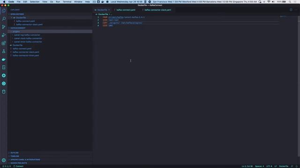Expand the camel-slack-kafka-connector folder
The height and width of the screenshot is (168, 300).
50,38
